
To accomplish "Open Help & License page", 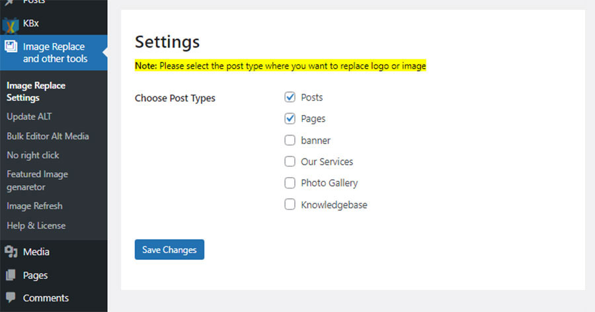I will 36,225.
